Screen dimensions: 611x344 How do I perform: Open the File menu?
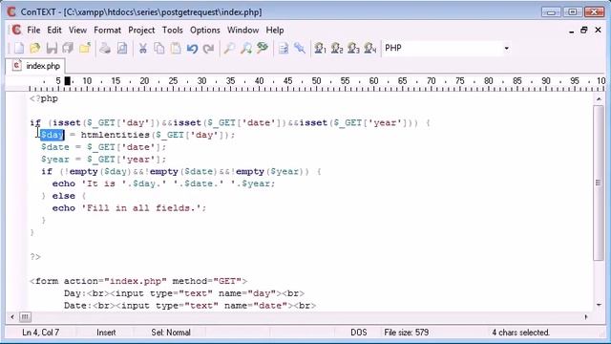33,30
